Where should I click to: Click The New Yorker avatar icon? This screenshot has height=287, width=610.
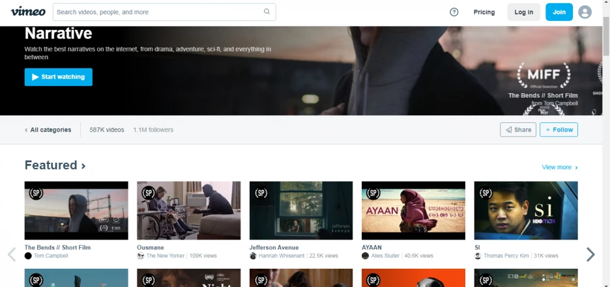141,256
